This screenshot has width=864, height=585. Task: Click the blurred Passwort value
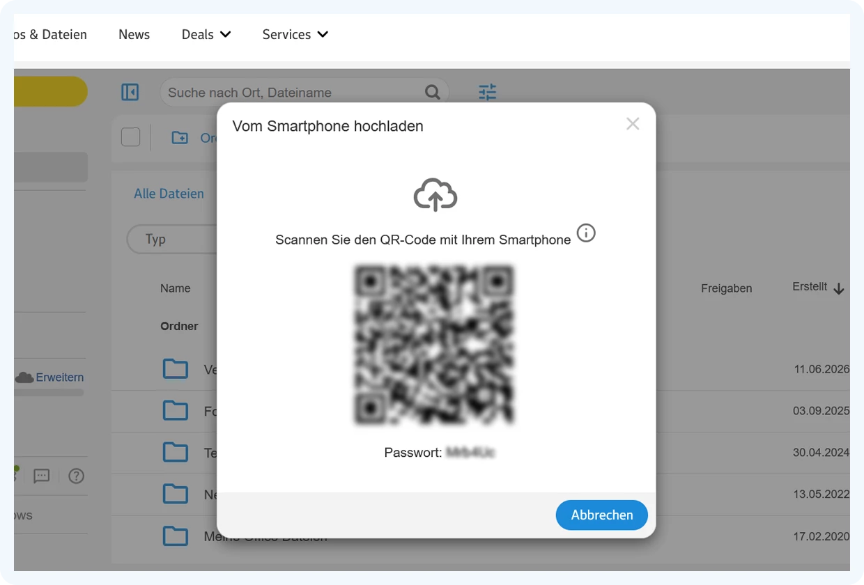(x=470, y=453)
